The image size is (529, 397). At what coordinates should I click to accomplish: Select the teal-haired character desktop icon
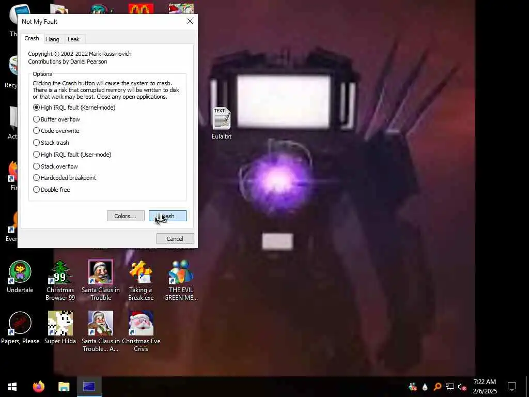[x=101, y=9]
